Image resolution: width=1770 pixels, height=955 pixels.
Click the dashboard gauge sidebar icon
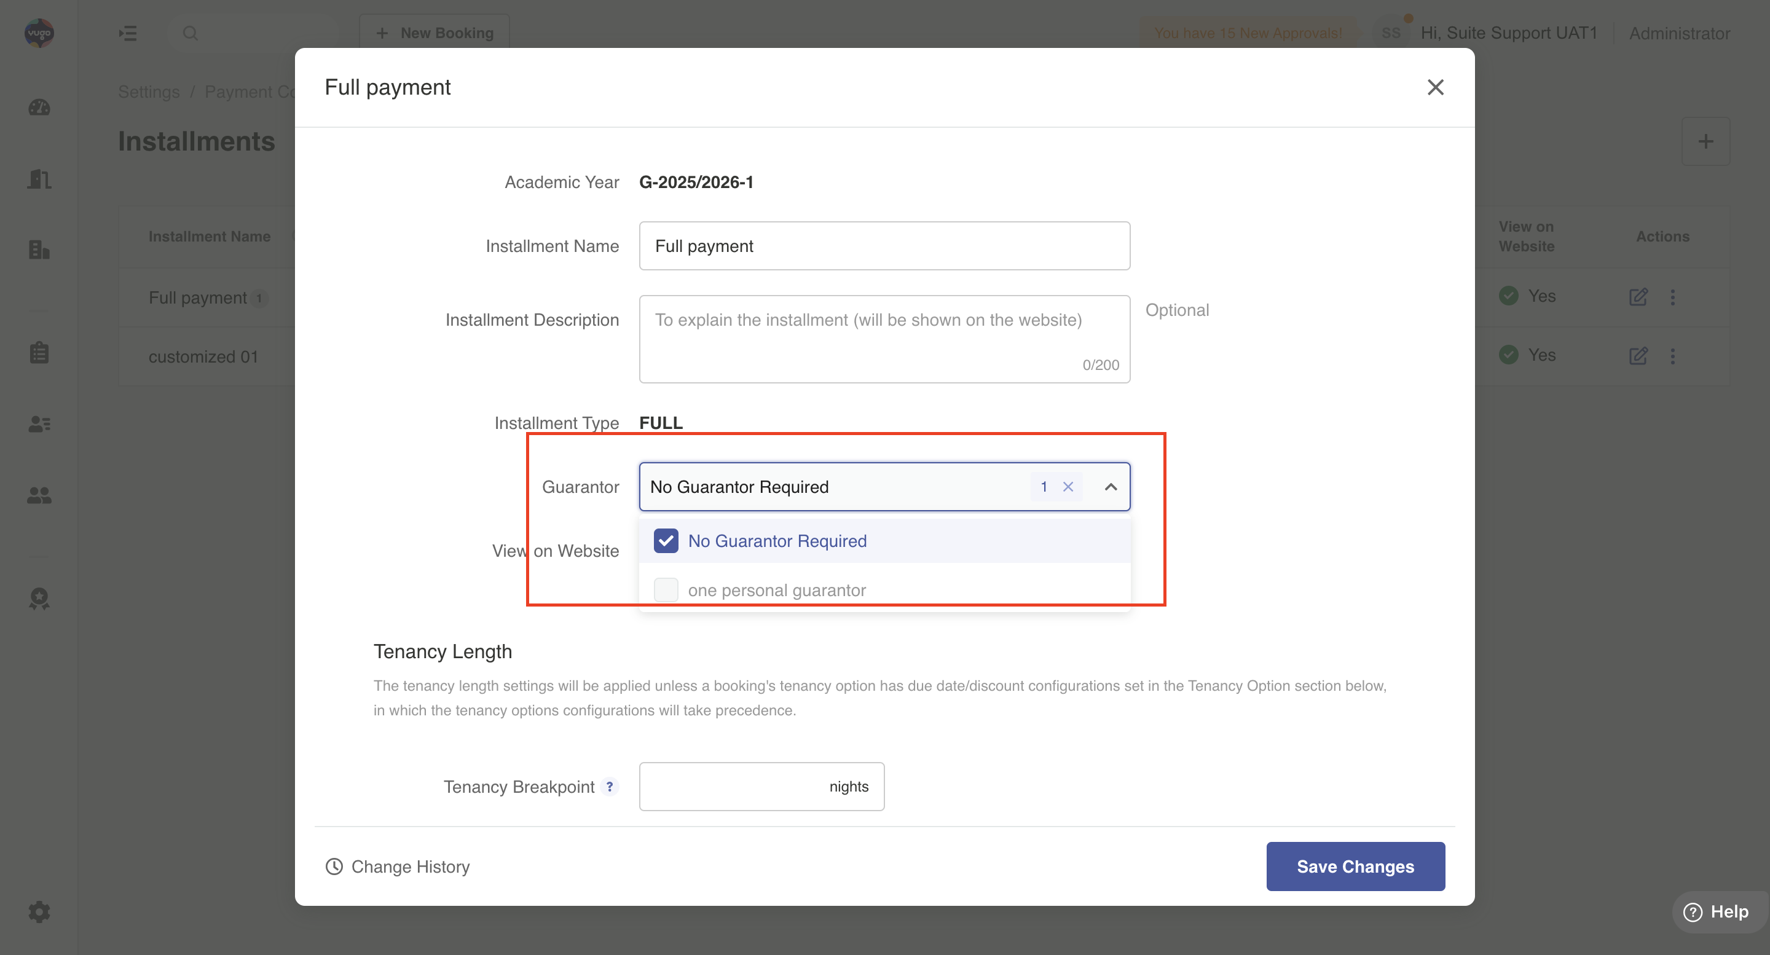pyautogui.click(x=39, y=107)
